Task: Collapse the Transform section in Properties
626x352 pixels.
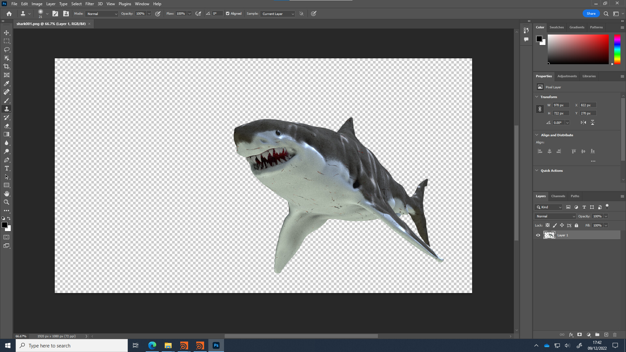Action: click(x=537, y=97)
